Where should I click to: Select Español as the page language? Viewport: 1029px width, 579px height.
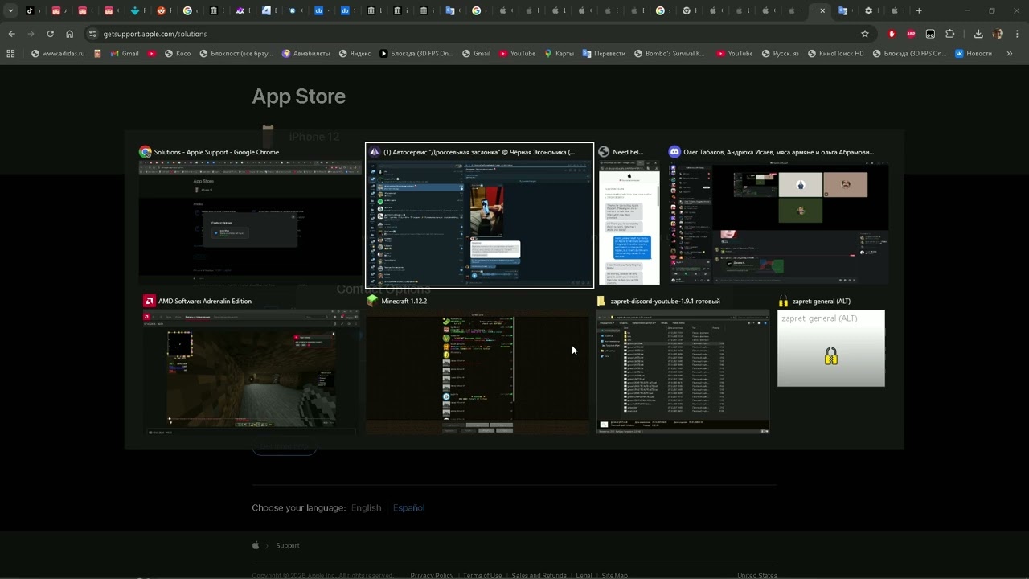coord(408,507)
